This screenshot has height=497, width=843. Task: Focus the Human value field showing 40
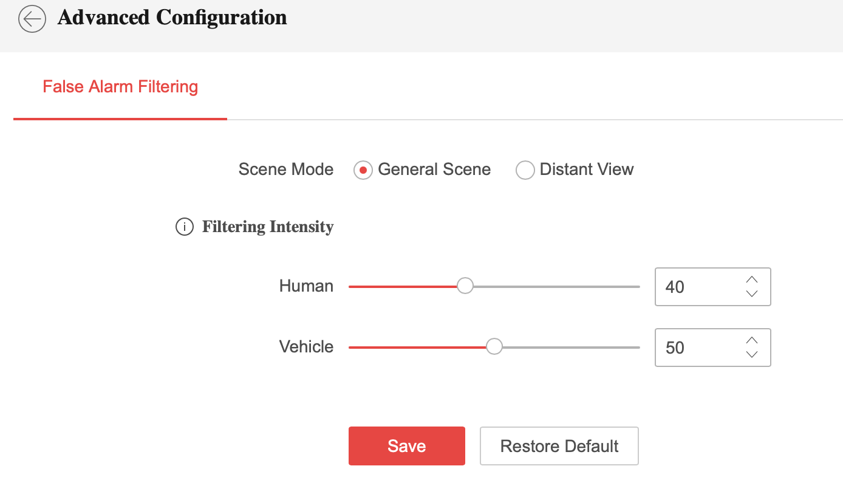[698, 287]
